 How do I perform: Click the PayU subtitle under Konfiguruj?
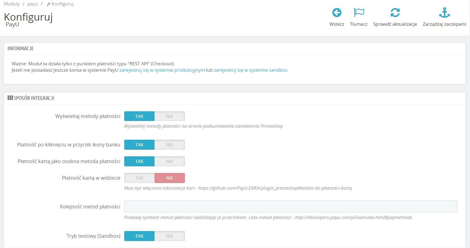point(12,24)
